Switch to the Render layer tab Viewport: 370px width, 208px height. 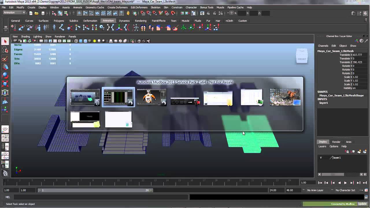click(x=336, y=142)
